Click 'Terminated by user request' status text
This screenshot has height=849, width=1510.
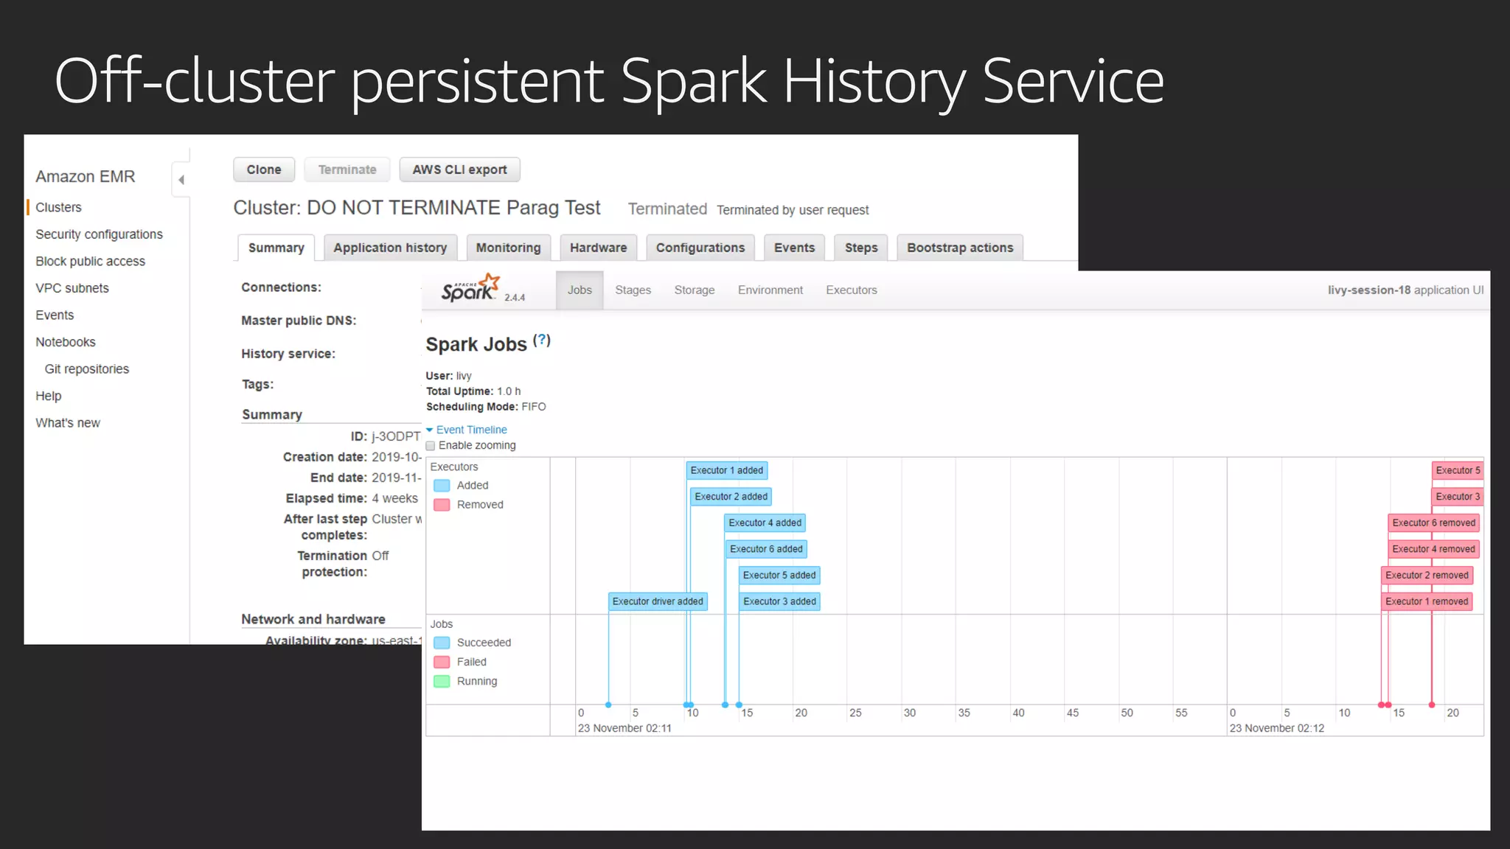(x=793, y=210)
